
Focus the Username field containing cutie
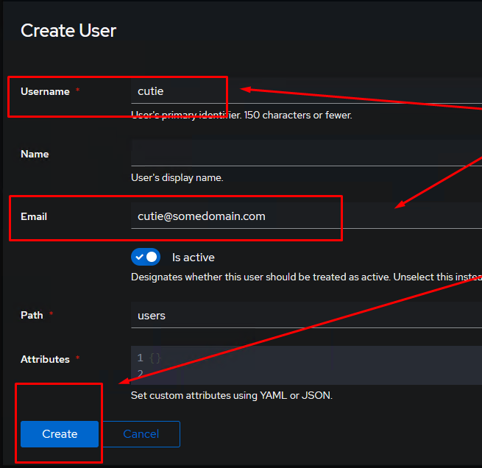[306, 91]
